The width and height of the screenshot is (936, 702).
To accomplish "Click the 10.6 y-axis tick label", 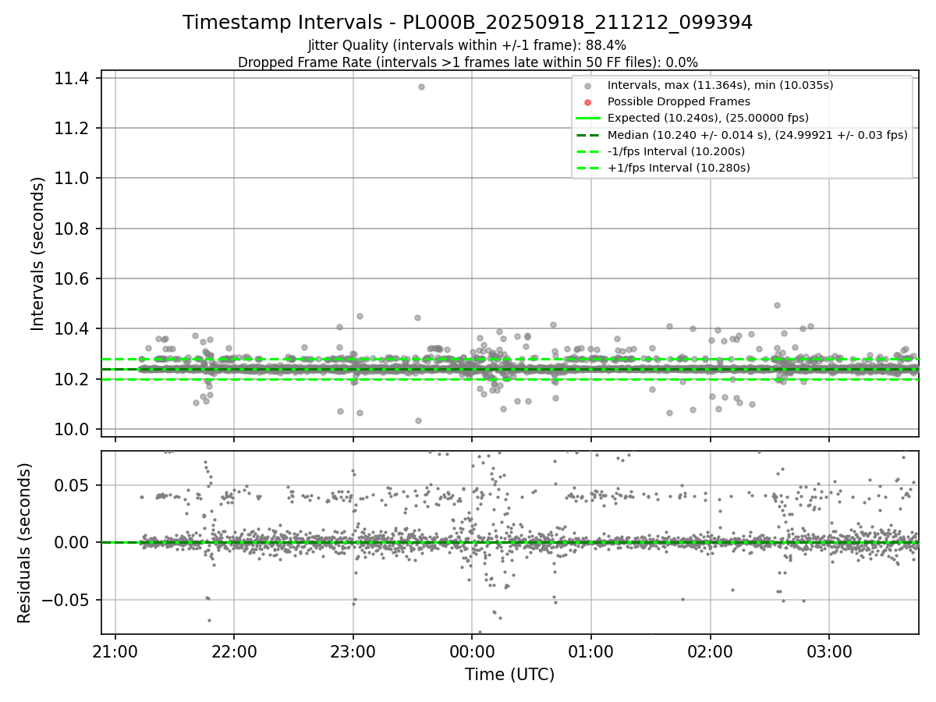I will pyautogui.click(x=71, y=278).
